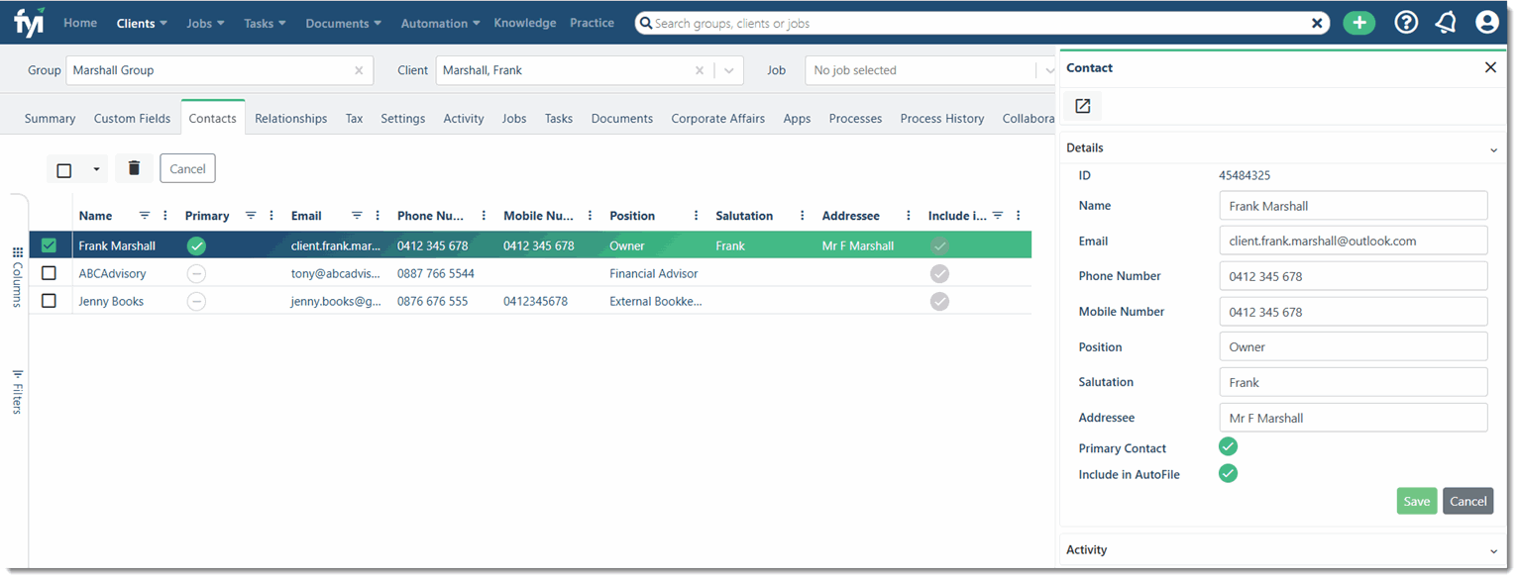The width and height of the screenshot is (1519, 580).
Task: Switch to the Custom Fields tab
Action: (x=133, y=118)
